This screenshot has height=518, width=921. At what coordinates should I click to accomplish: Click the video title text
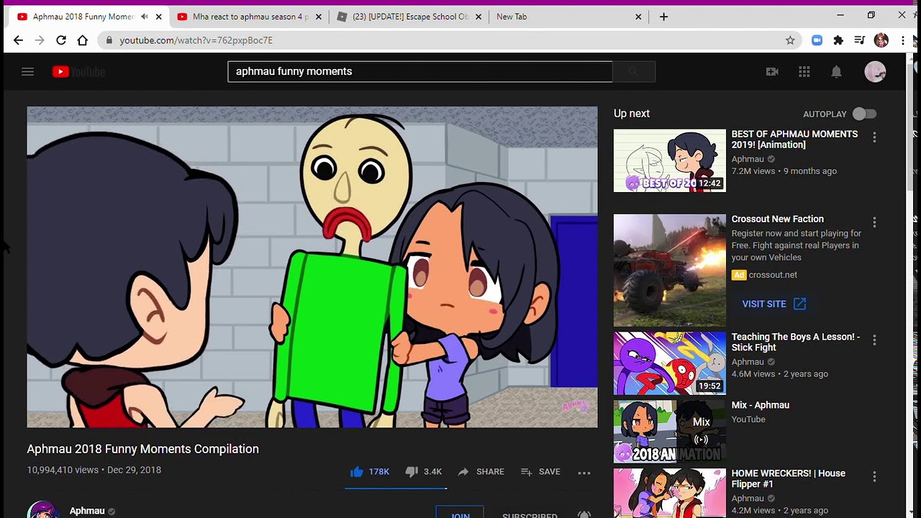pyautogui.click(x=142, y=449)
